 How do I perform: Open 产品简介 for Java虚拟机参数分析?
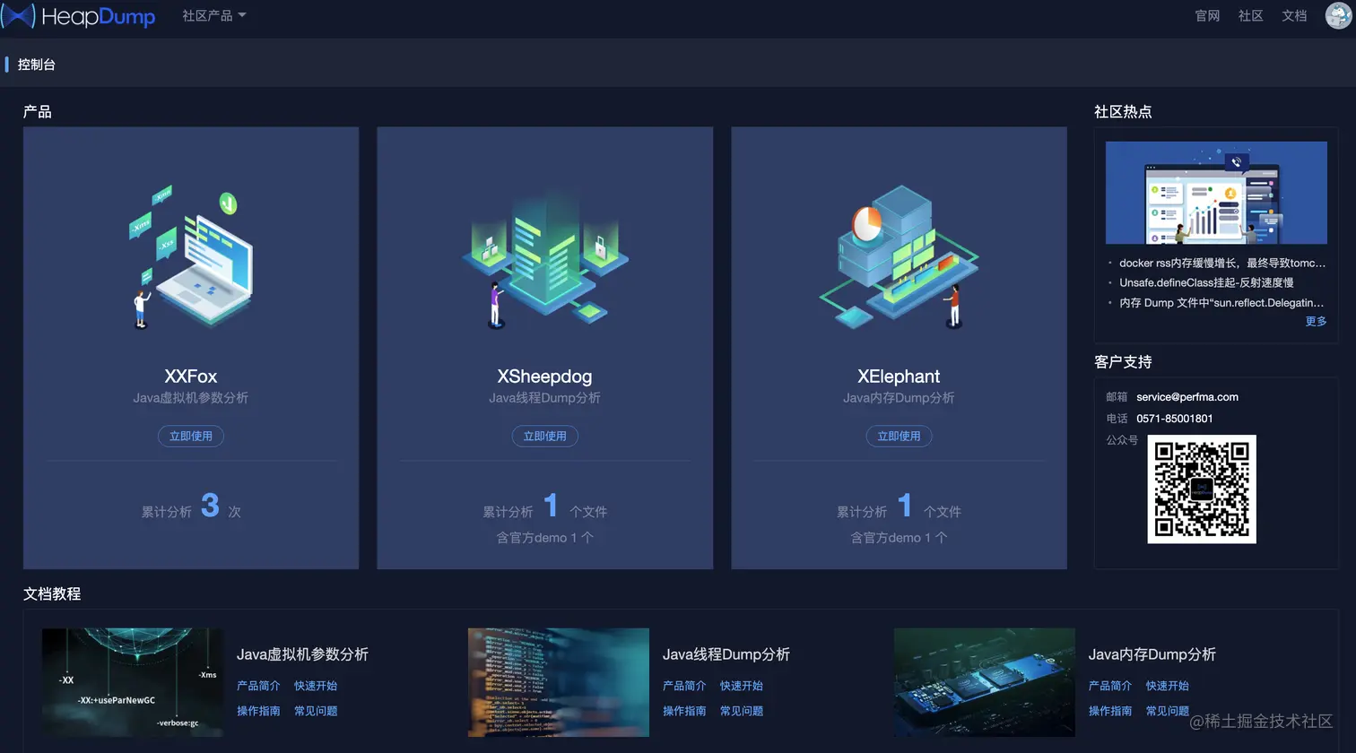click(x=258, y=686)
